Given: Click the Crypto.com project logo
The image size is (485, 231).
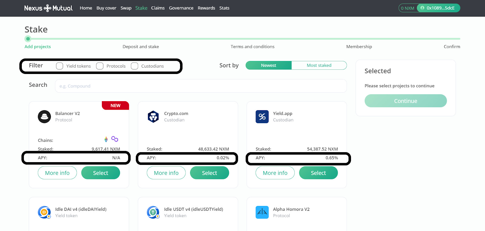Looking at the screenshot, I should 153,117.
